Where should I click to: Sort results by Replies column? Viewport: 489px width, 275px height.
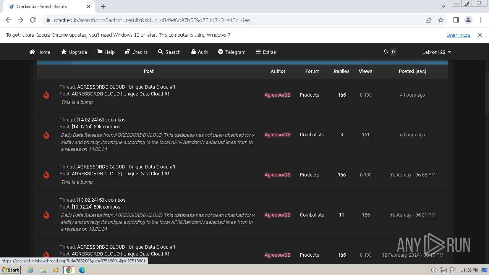pyautogui.click(x=341, y=71)
